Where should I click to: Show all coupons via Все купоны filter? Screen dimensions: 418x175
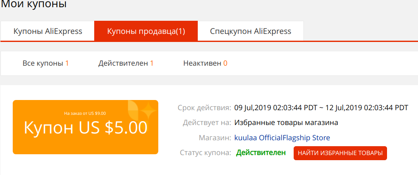[x=45, y=64]
